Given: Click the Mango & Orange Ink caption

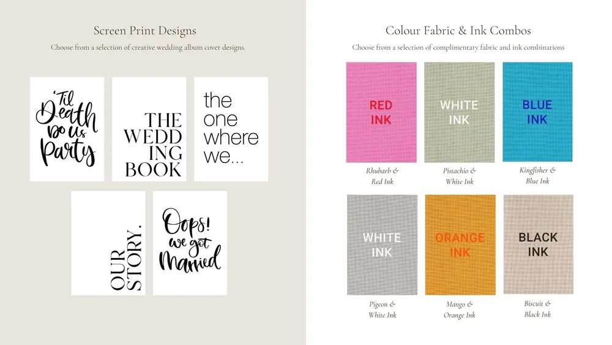Looking at the screenshot, I should coord(460,309).
